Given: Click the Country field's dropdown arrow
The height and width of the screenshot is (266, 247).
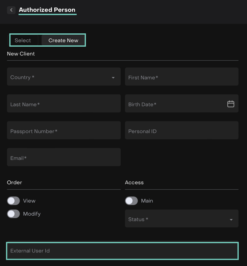Looking at the screenshot, I should pos(113,78).
